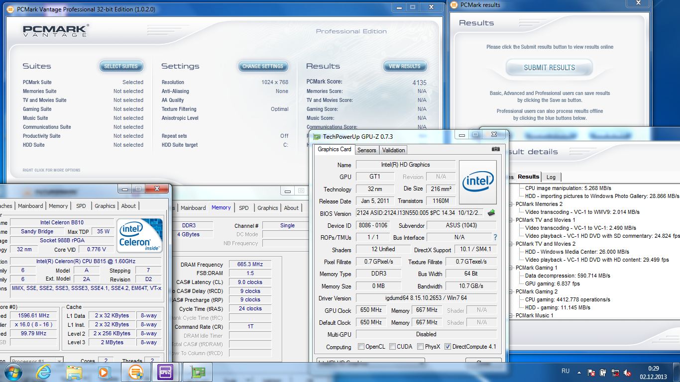Click the GPU-Z Name field Intel(R) HD Graphics

point(405,165)
